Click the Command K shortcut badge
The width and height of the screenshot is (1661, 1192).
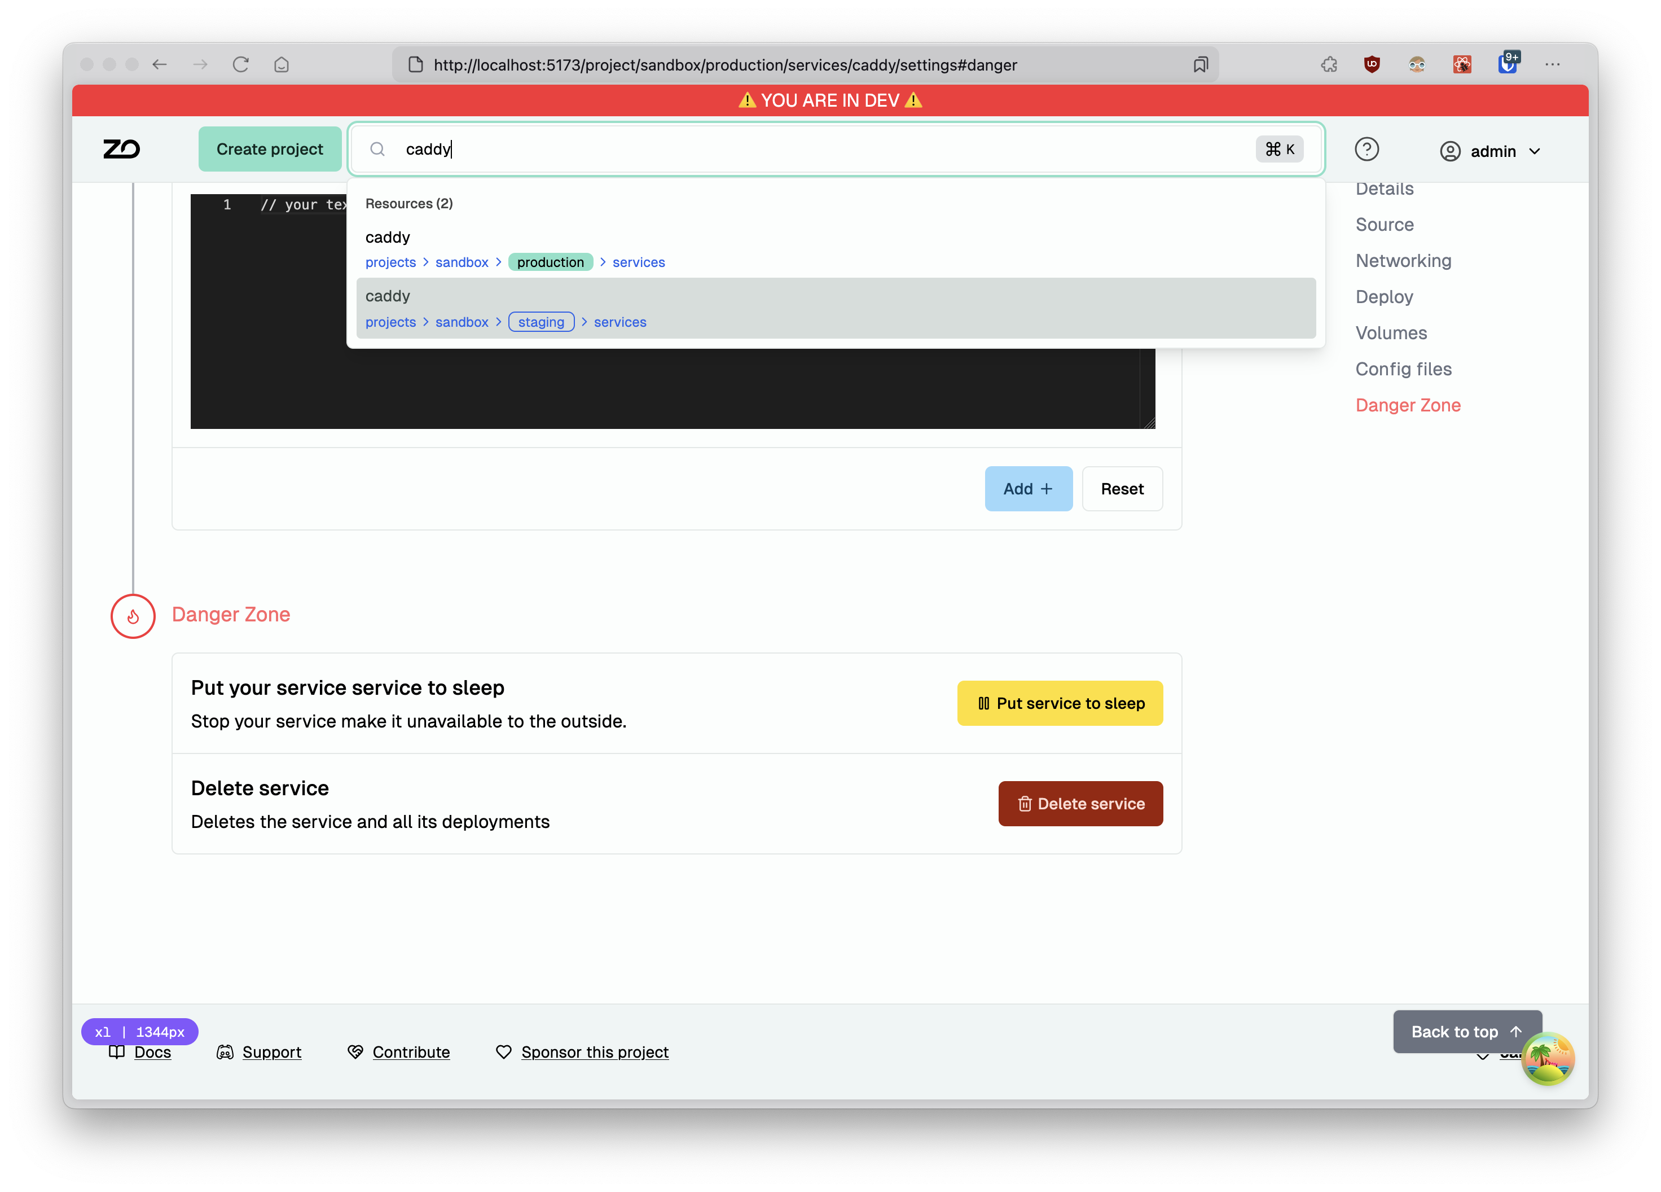(x=1278, y=150)
